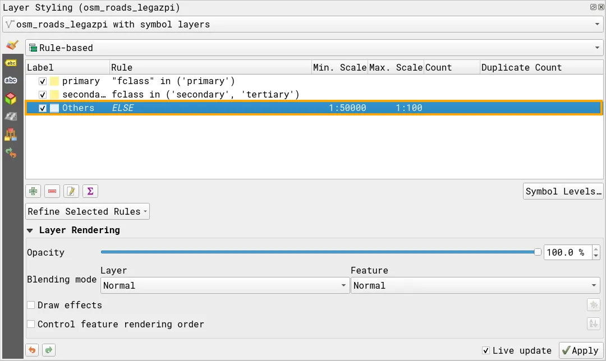606x361 pixels.
Task: Undo style changes with the orange arrow
Action: (32, 350)
